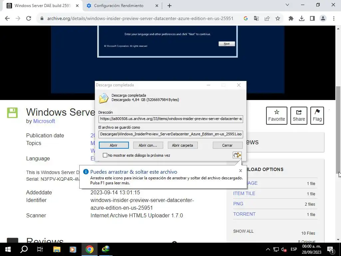This screenshot has width=341, height=256.
Task: Click Internet Archive HTML5 Uploader 1.7.0 text
Action: click(137, 216)
